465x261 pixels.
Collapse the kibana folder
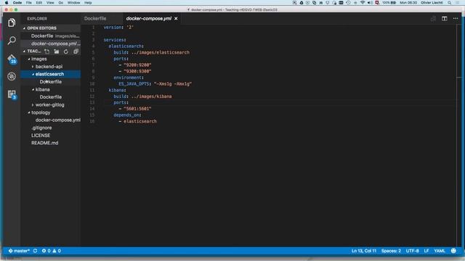[33, 89]
